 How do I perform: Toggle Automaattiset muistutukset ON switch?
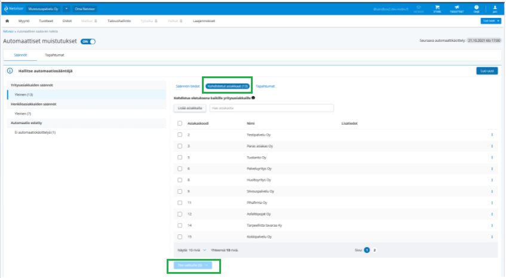[88, 42]
